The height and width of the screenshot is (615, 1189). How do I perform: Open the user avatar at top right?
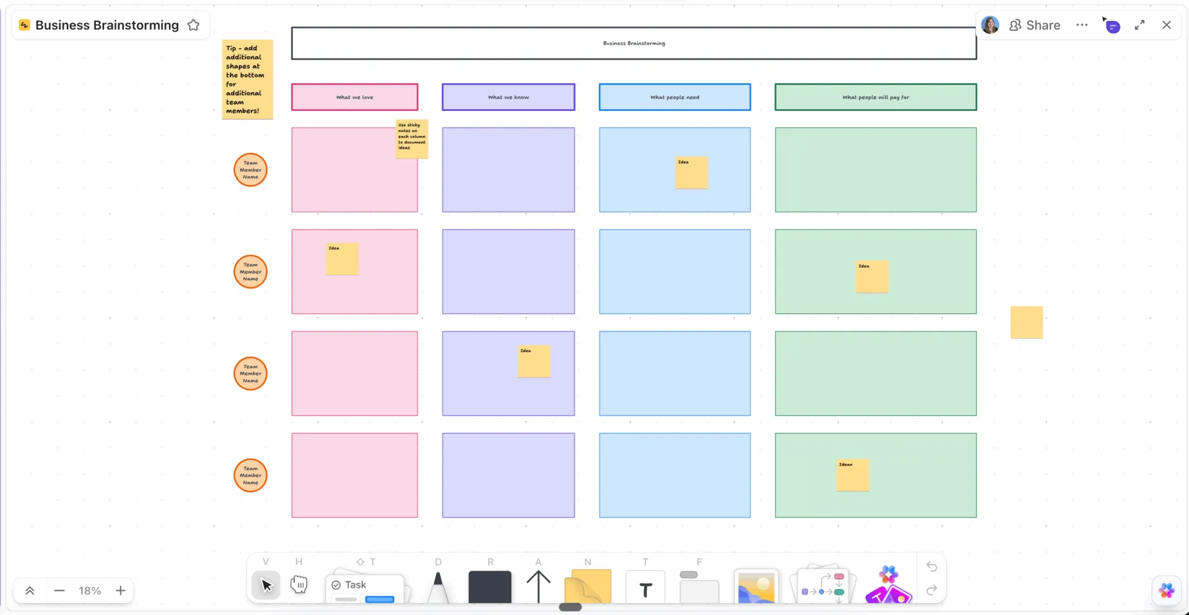(990, 25)
